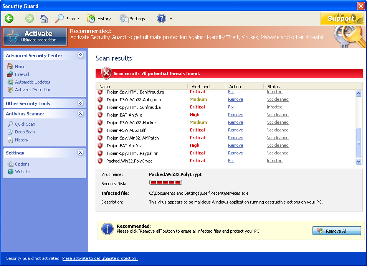Image resolution: width=367 pixels, height=266 pixels.
Task: Go to Home via house toolbar icon
Action: [x=44, y=18]
